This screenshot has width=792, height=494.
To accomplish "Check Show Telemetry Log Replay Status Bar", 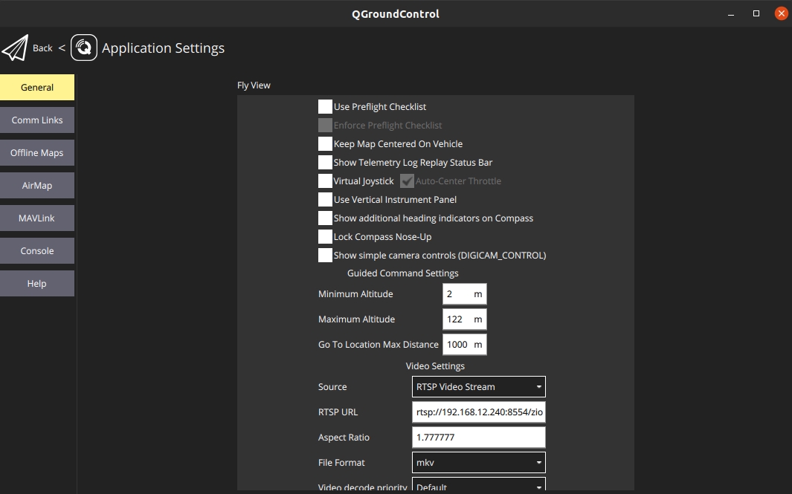I will click(x=325, y=163).
